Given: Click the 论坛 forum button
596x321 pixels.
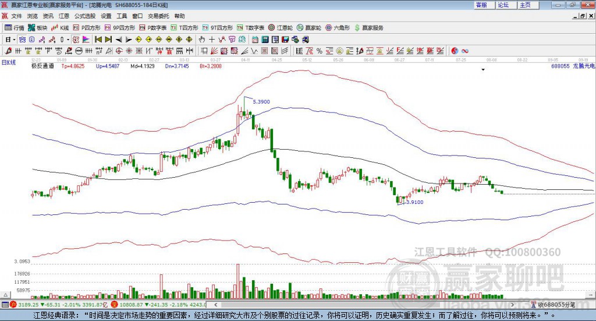Looking at the screenshot, I should pyautogui.click(x=506, y=5).
